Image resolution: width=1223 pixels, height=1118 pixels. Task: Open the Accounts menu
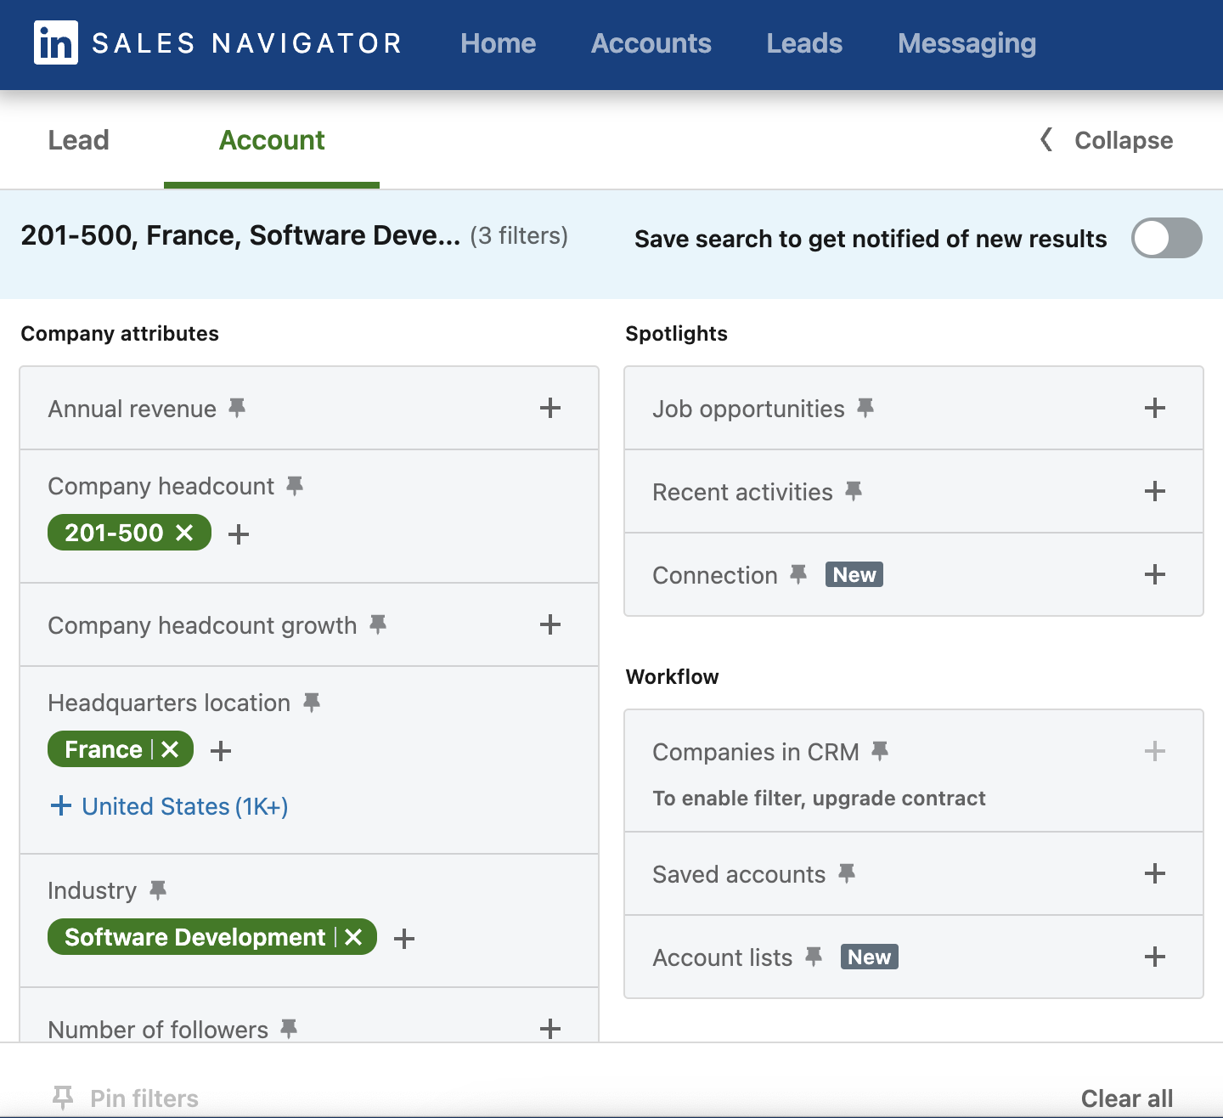coord(651,43)
